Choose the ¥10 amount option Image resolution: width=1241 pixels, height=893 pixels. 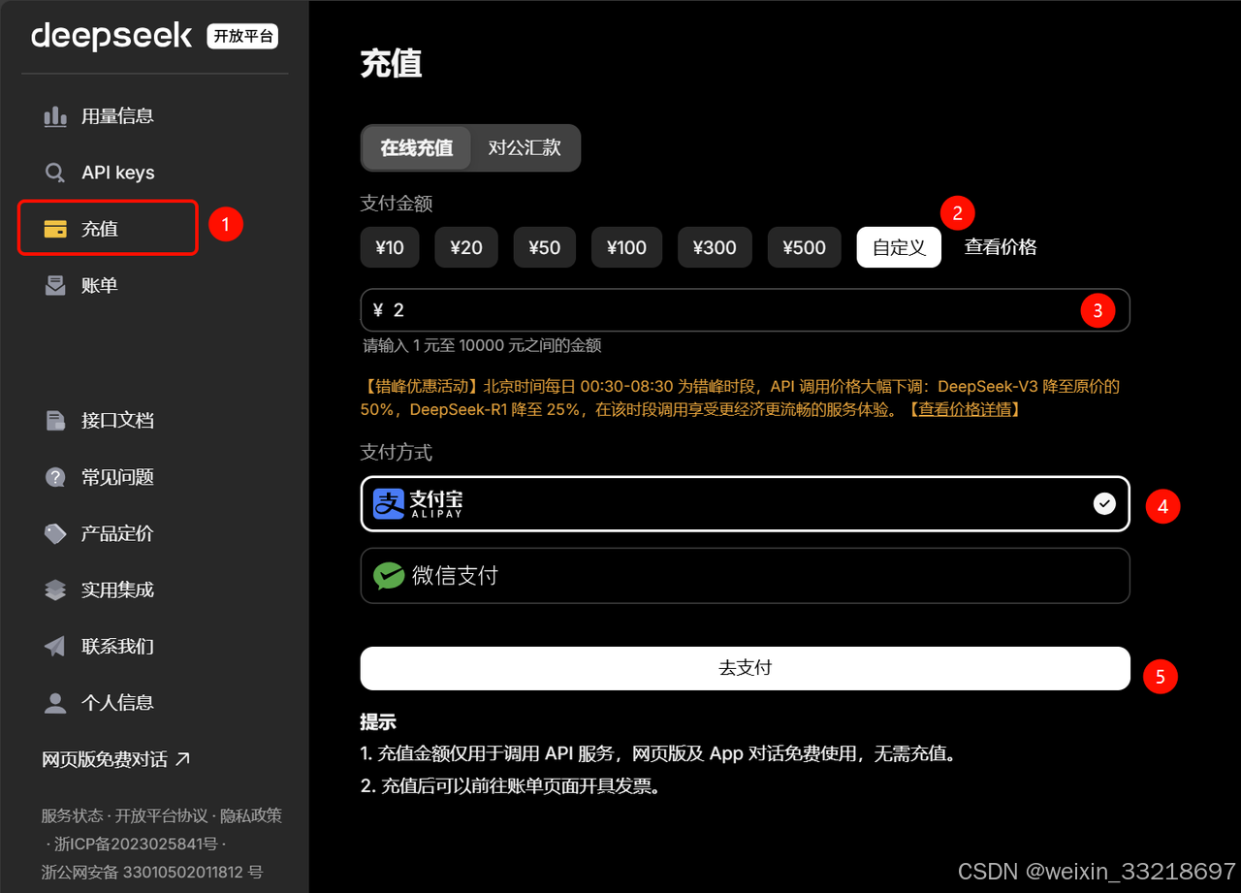390,247
